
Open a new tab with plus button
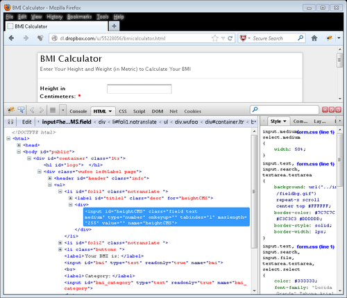click(x=114, y=26)
